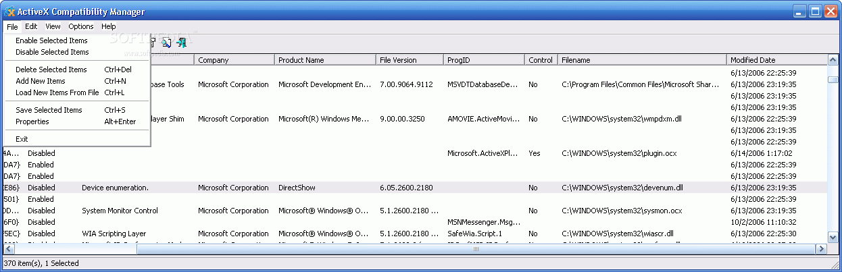Open the Help menu
Viewport: 842px width, 272px height.
coord(109,26)
